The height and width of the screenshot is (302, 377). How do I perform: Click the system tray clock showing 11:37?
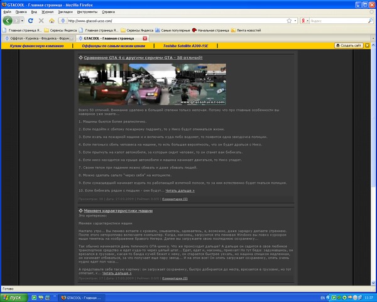(369, 298)
